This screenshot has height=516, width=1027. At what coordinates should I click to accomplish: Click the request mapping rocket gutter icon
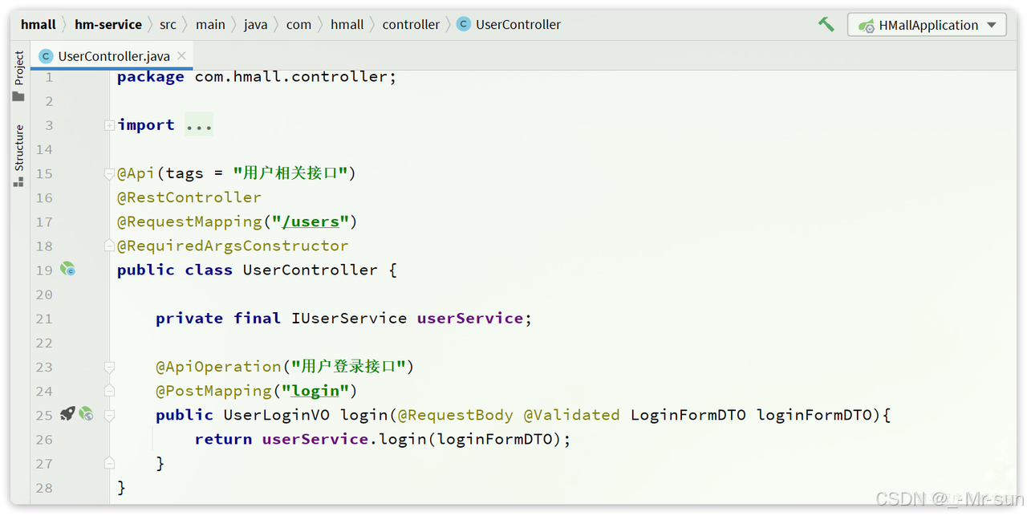(67, 414)
